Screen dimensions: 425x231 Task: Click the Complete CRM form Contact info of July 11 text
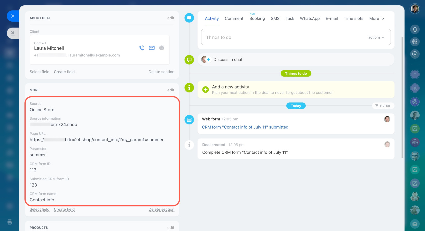point(245,152)
